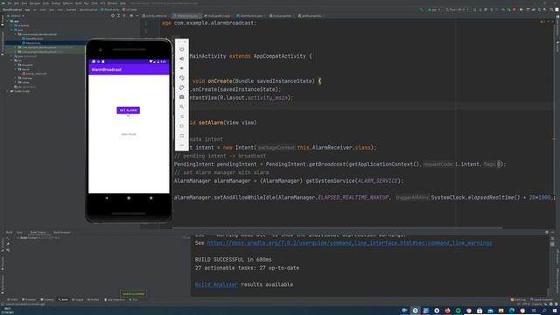Image resolution: width=560 pixels, height=315 pixels.
Task: Click the editor inspection warnings indicator
Action: click(542, 22)
